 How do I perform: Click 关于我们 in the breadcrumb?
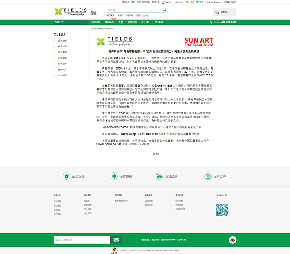(100, 29)
